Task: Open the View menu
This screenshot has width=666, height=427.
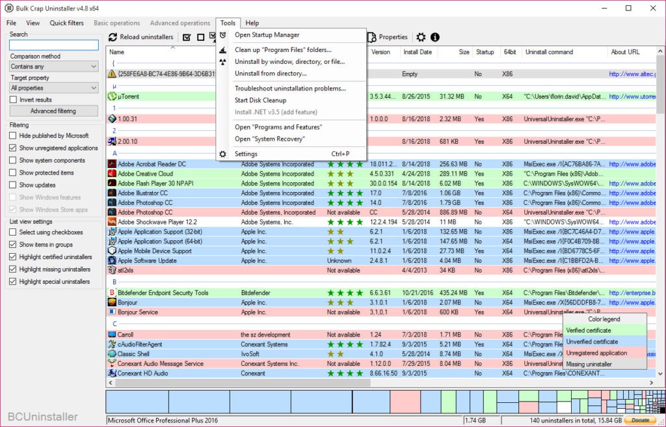Action: [x=33, y=23]
